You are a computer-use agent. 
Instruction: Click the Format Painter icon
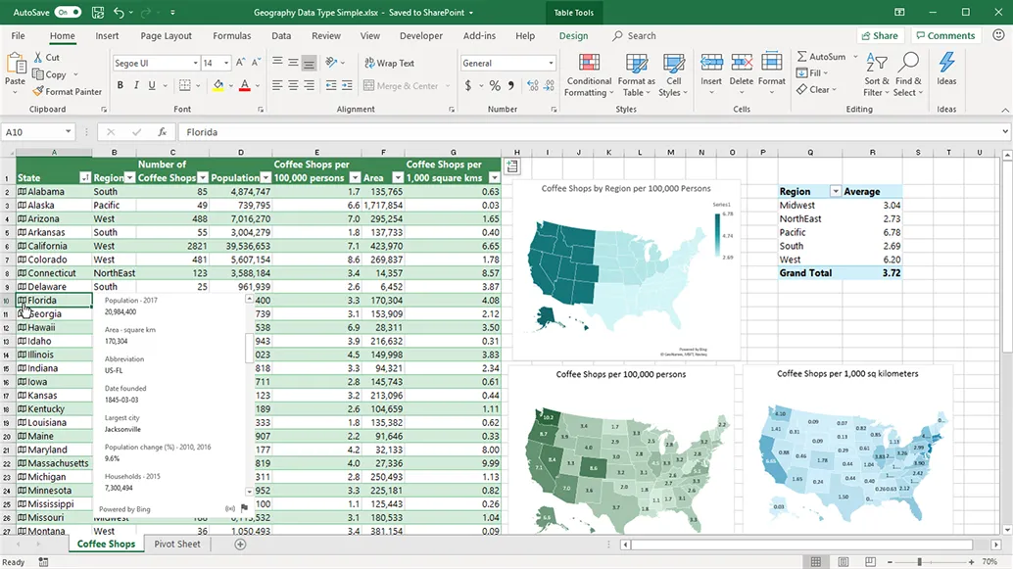(38, 92)
